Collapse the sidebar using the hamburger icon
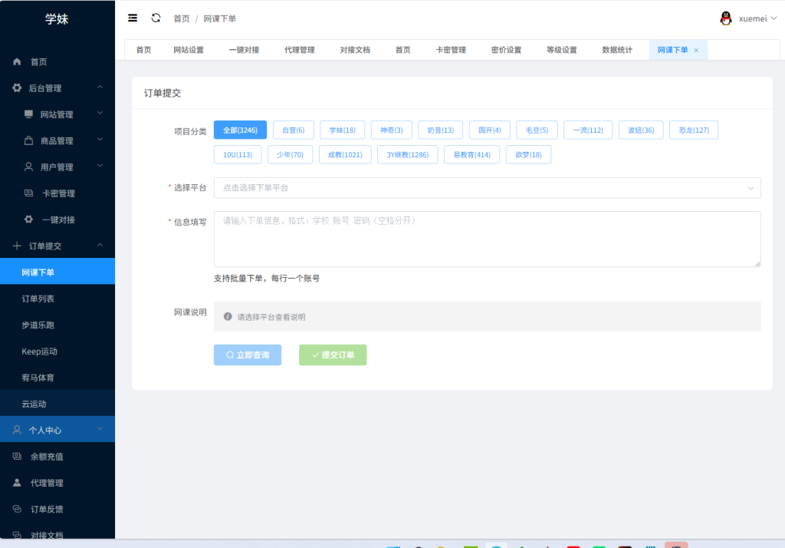 (132, 18)
